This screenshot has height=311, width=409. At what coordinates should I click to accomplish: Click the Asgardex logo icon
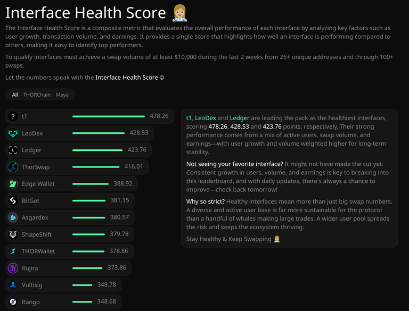(x=13, y=217)
